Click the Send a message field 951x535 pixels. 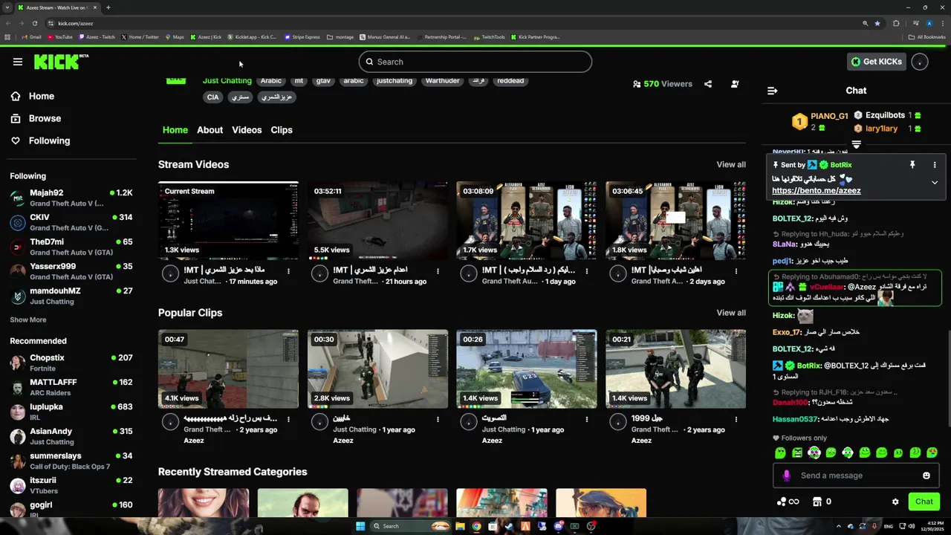click(854, 476)
